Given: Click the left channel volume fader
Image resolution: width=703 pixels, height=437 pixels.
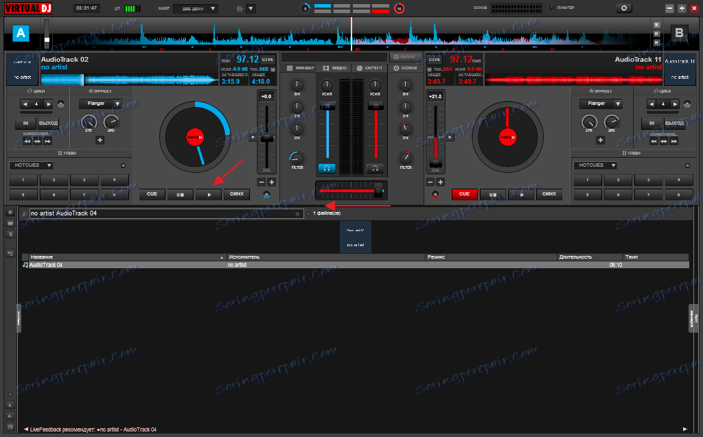Looking at the screenshot, I should (327, 106).
